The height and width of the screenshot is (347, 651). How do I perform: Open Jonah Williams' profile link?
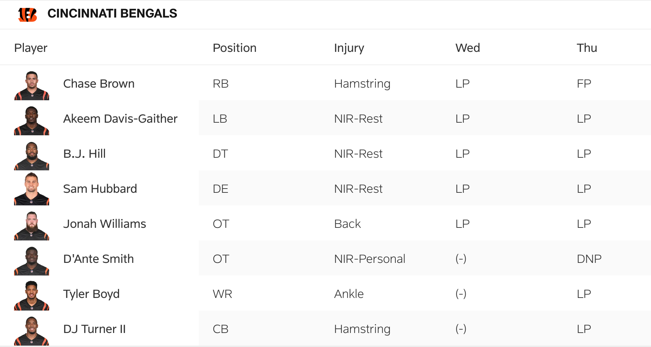click(105, 224)
